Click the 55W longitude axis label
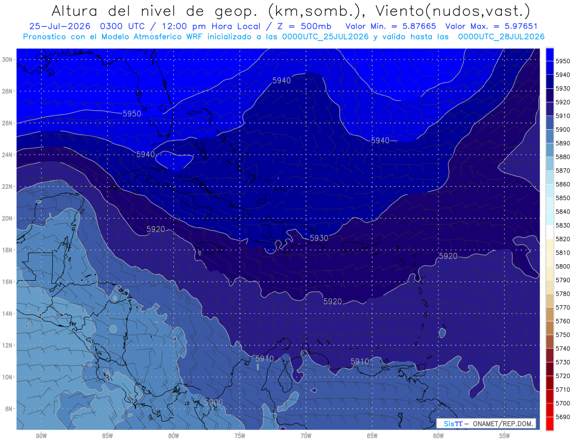 (505, 436)
